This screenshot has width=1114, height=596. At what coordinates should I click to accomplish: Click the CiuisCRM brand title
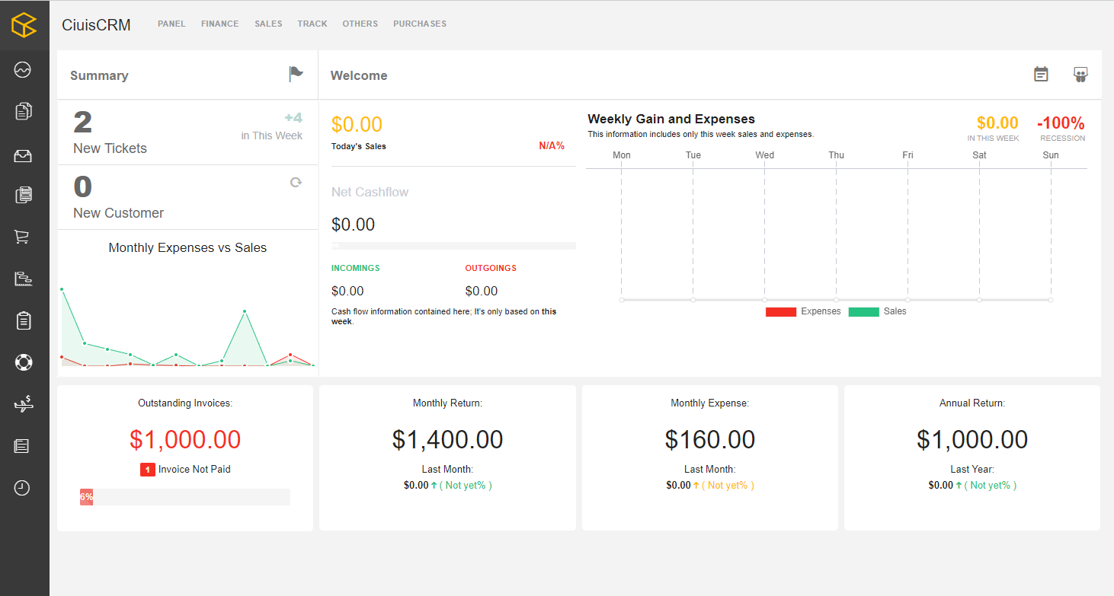96,25
